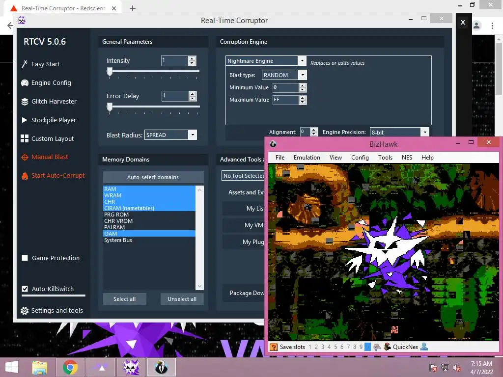
Task: Trigger a Manual Blast
Action: click(45, 157)
